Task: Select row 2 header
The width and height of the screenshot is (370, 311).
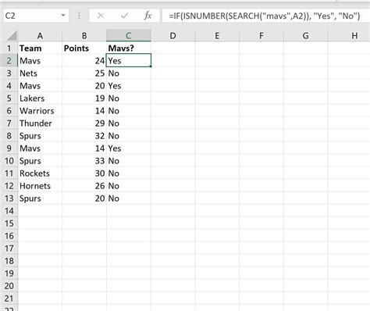Action: coord(9,61)
